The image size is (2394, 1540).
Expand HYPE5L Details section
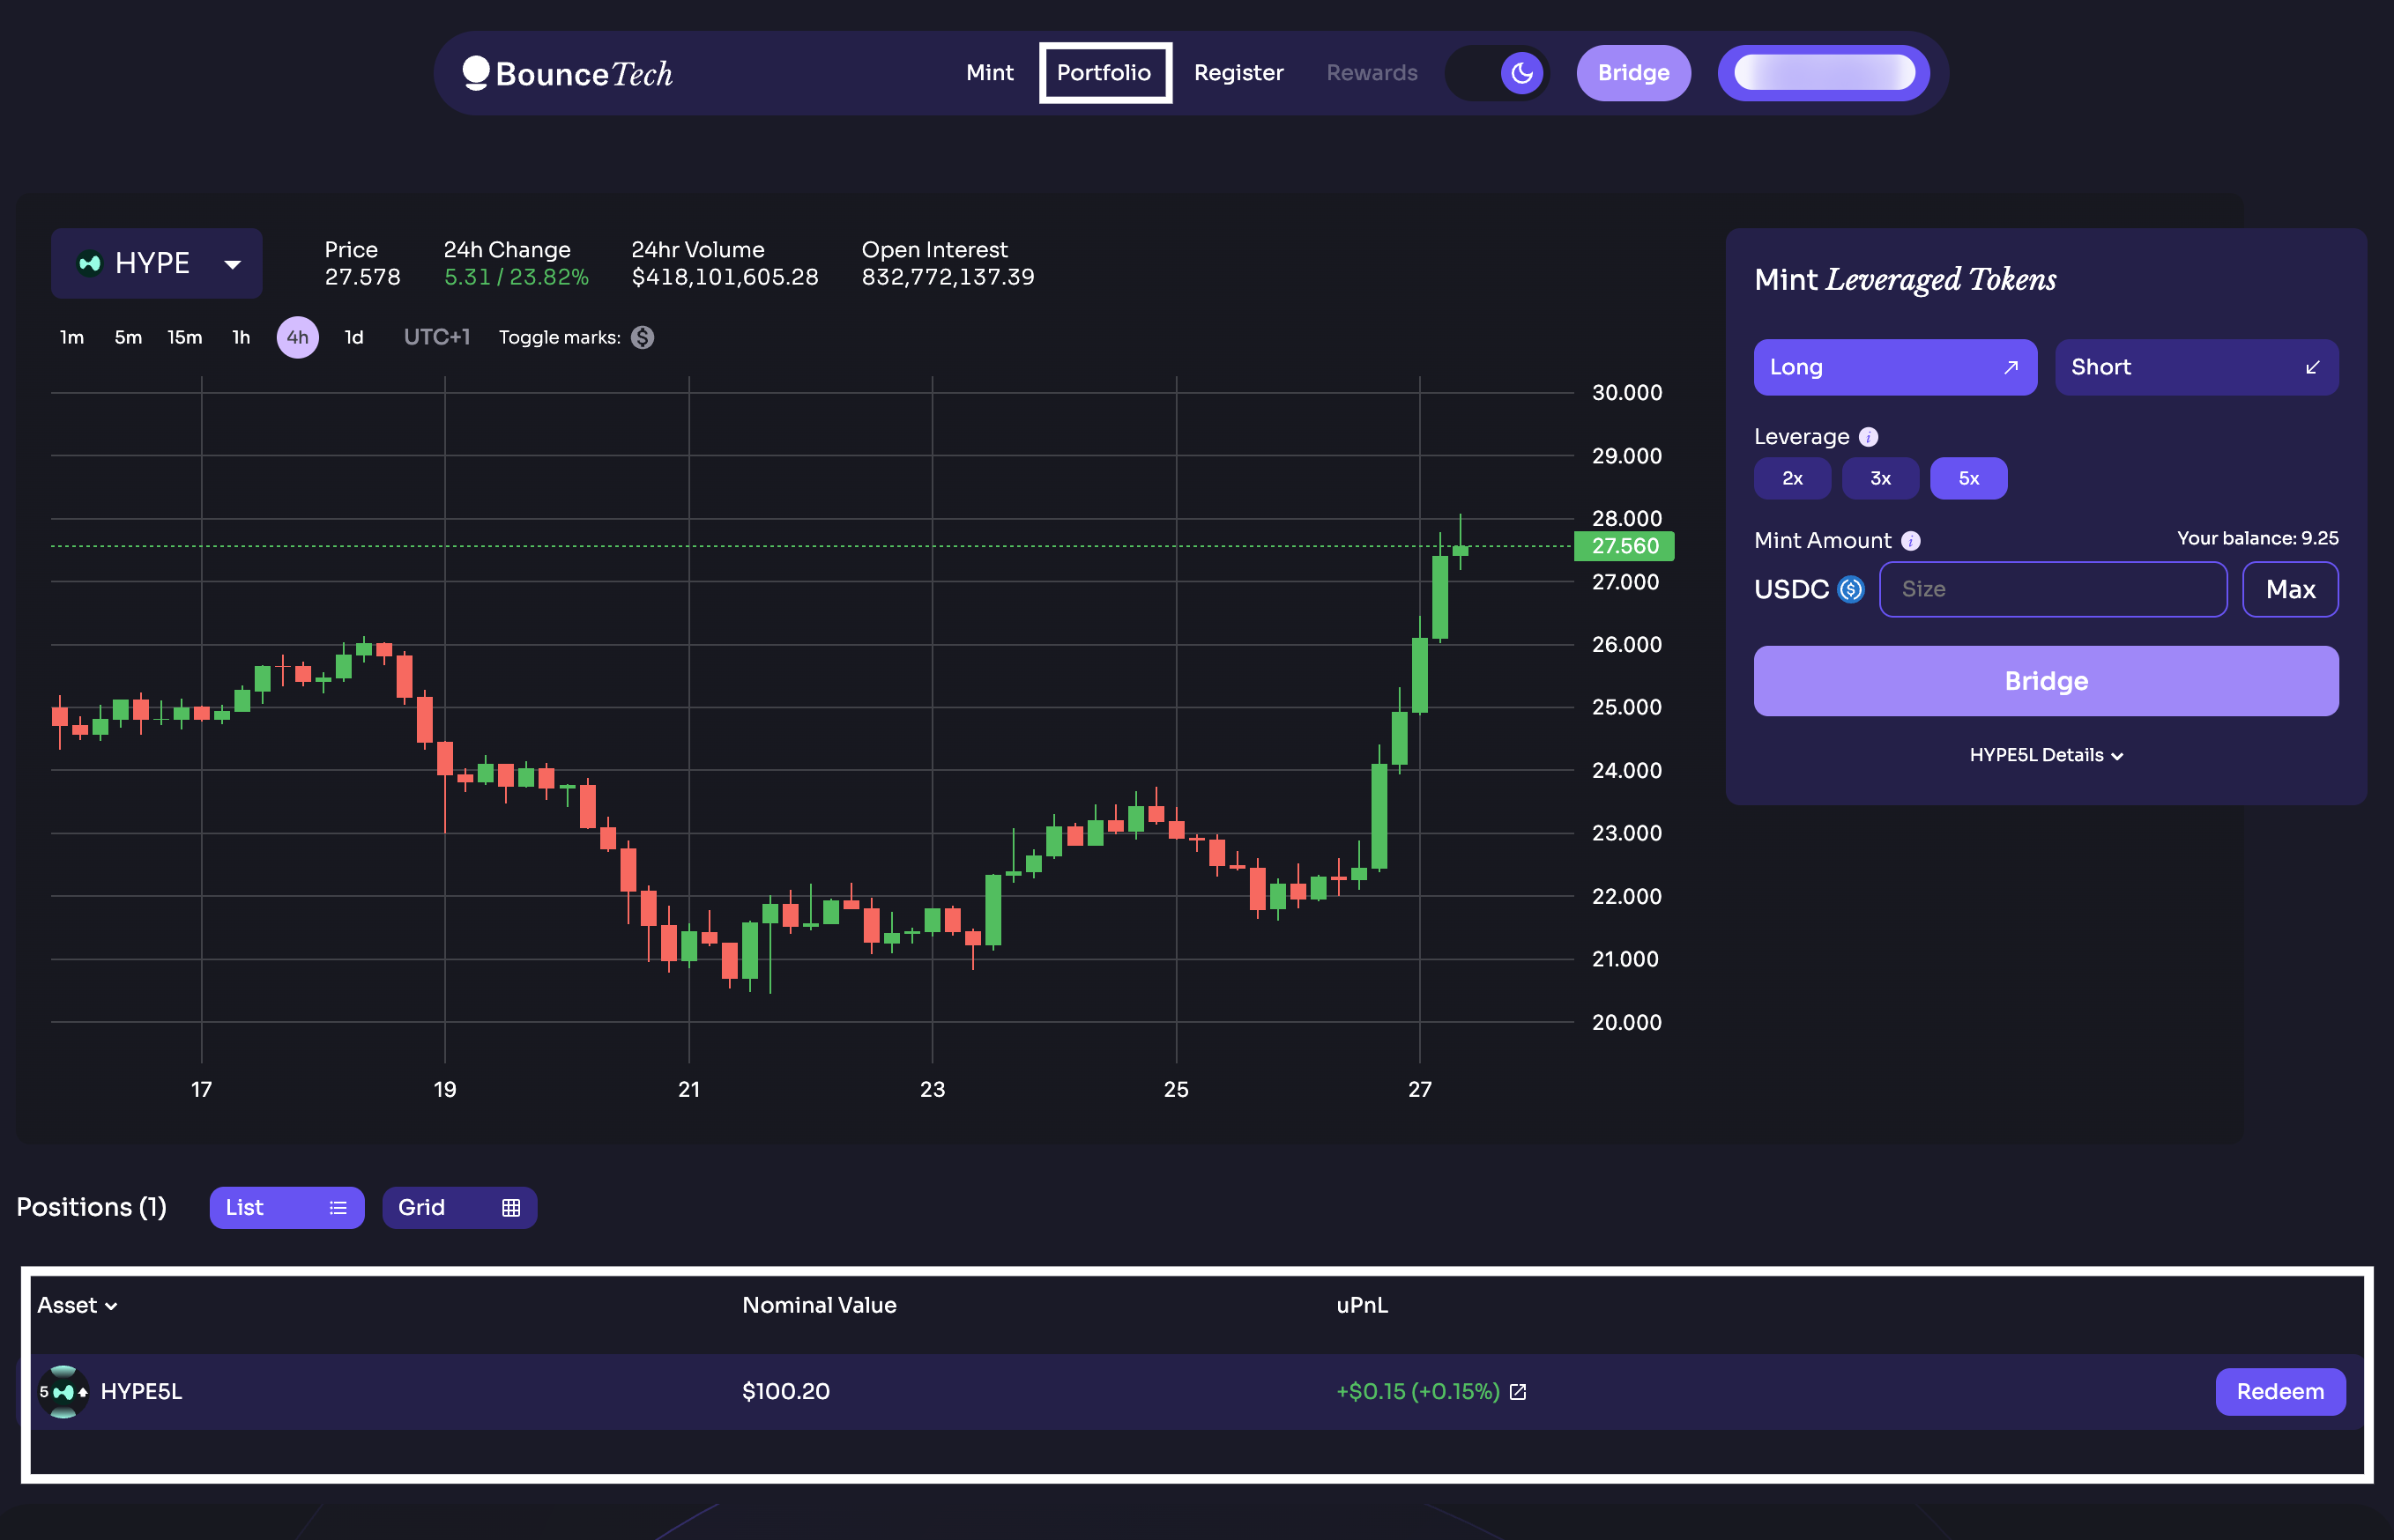(x=2045, y=755)
